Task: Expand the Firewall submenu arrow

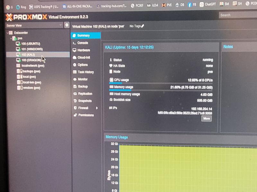Action: [97, 108]
